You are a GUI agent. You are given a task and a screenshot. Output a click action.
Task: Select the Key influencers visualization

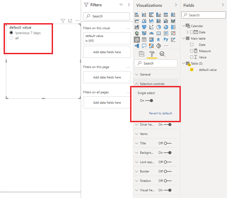(173, 40)
